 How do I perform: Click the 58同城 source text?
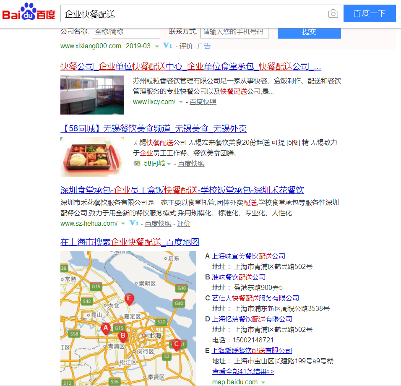154,164
